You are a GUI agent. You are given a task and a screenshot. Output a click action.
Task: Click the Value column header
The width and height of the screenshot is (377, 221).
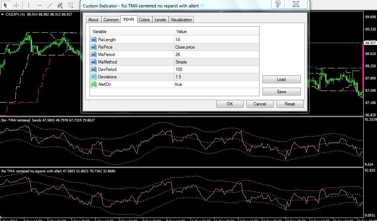pyautogui.click(x=216, y=32)
